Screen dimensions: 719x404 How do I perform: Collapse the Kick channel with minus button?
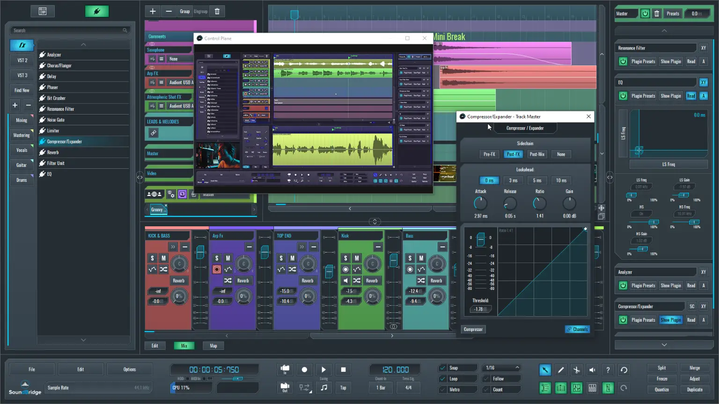pos(378,247)
